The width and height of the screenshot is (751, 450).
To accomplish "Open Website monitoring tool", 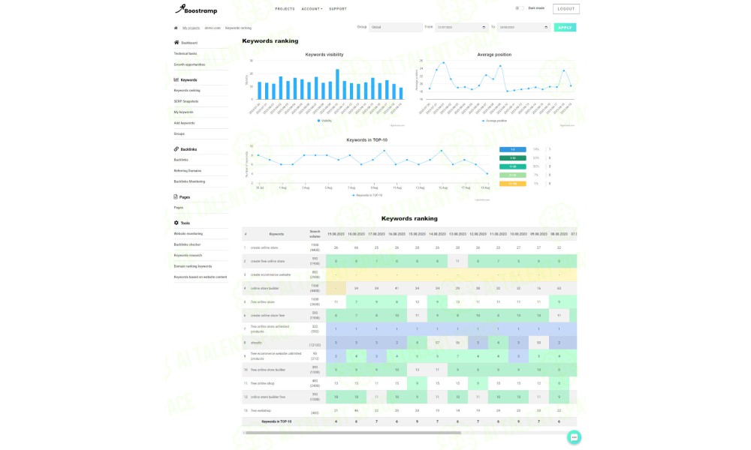I will tap(189, 234).
